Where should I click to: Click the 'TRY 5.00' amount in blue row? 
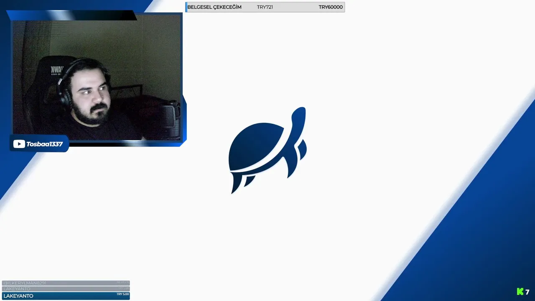123,294
